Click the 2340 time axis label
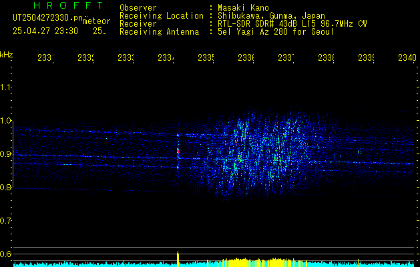This screenshot has height=267, width=420. tap(407, 58)
